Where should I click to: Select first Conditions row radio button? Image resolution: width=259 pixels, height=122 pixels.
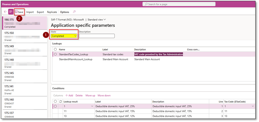click(55, 106)
